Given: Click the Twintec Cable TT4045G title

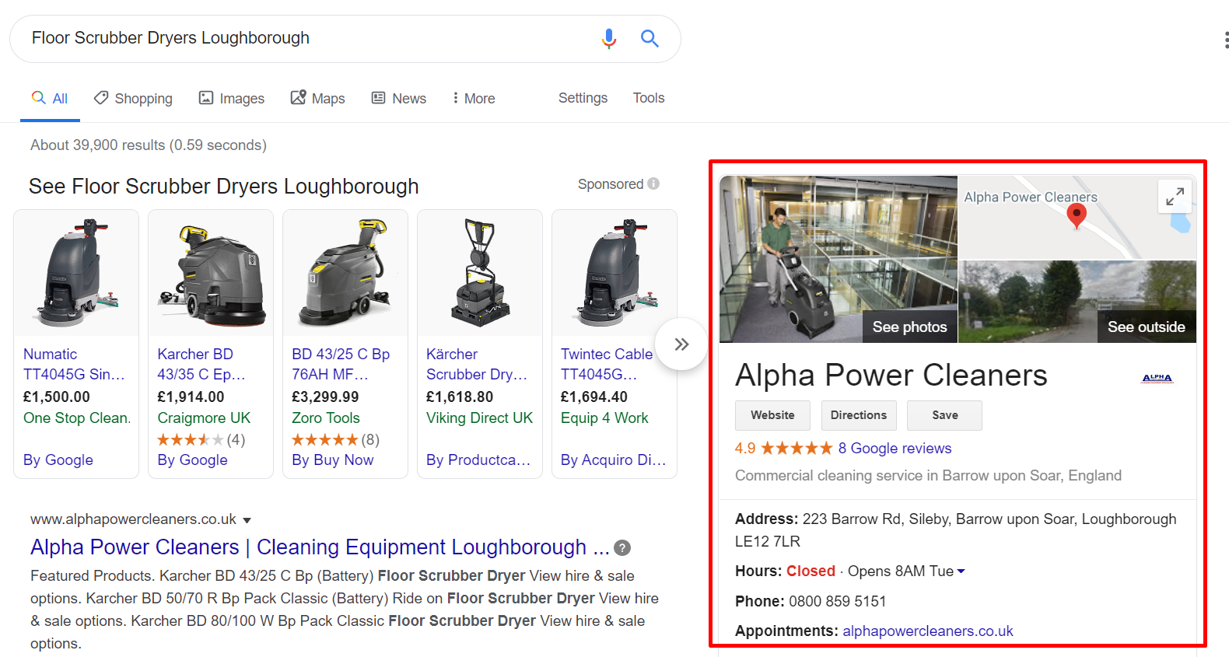Looking at the screenshot, I should [607, 364].
